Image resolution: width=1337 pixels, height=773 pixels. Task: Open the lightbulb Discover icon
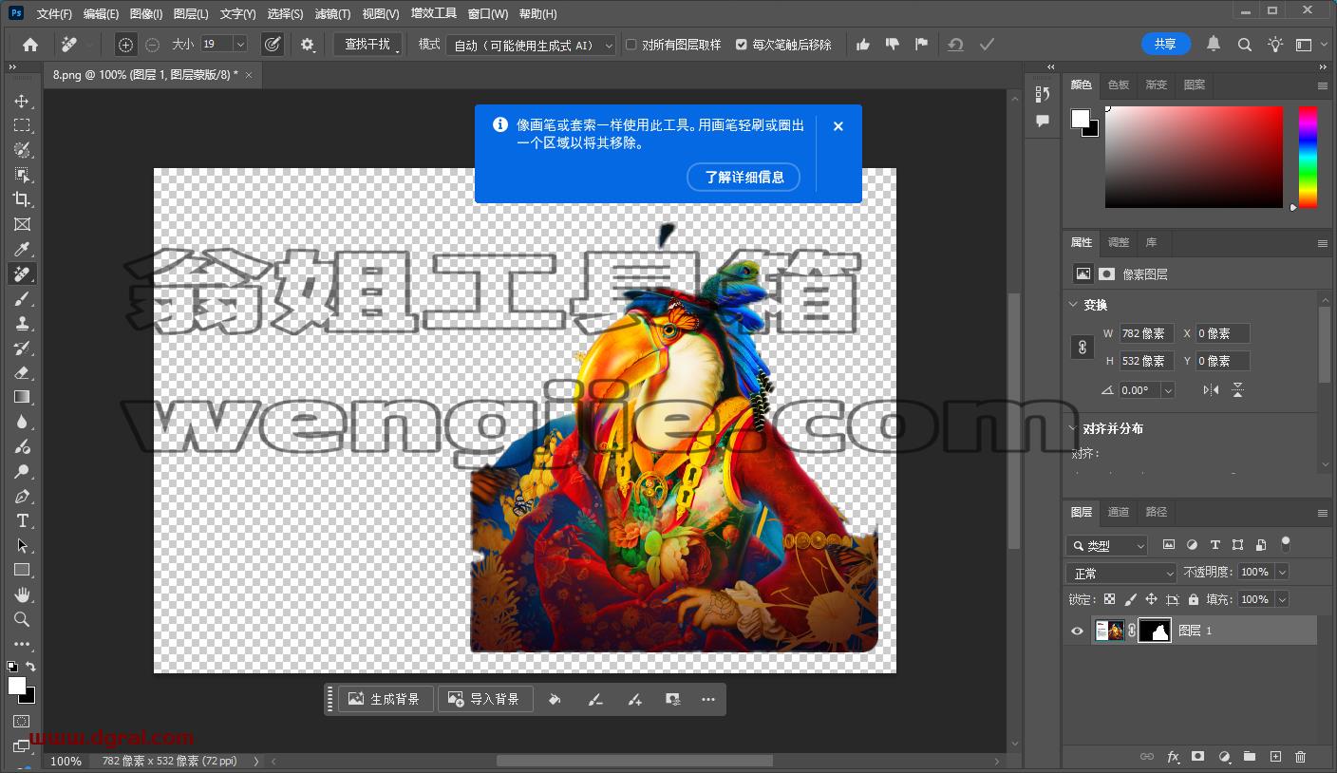(x=1274, y=45)
